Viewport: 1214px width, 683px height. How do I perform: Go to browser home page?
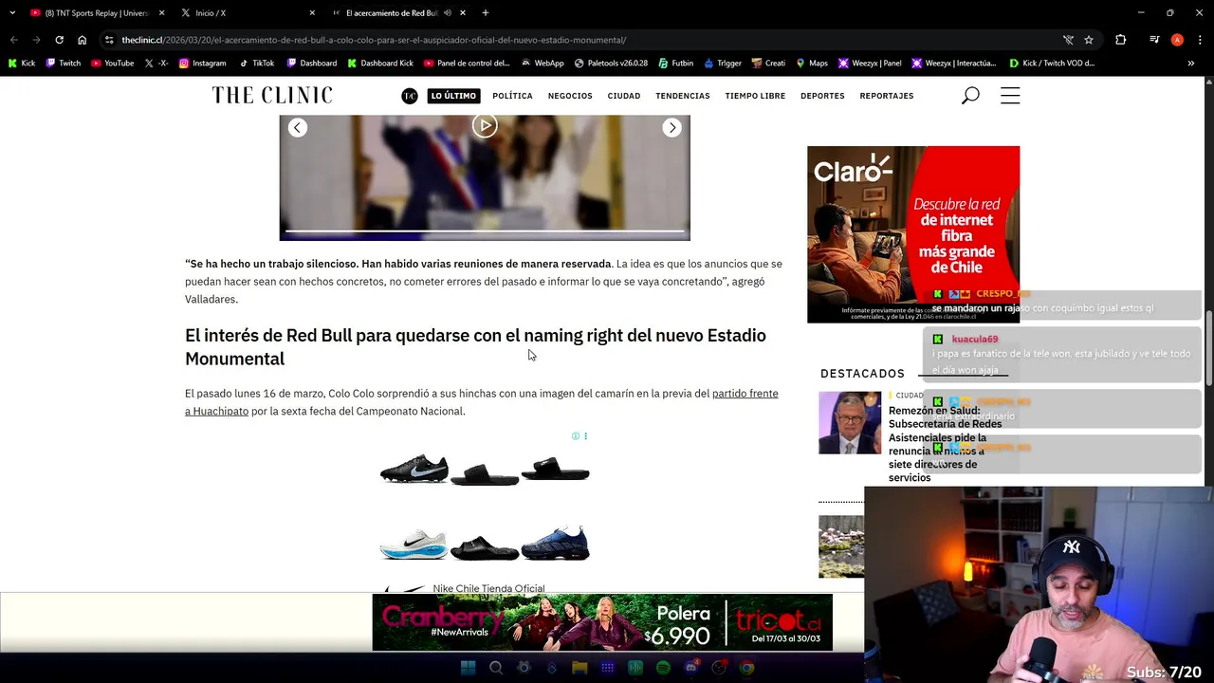(x=82, y=40)
